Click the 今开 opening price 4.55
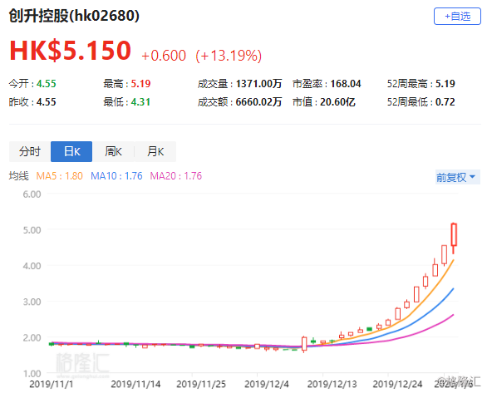Viewport: 487px width, 393px height. click(47, 84)
